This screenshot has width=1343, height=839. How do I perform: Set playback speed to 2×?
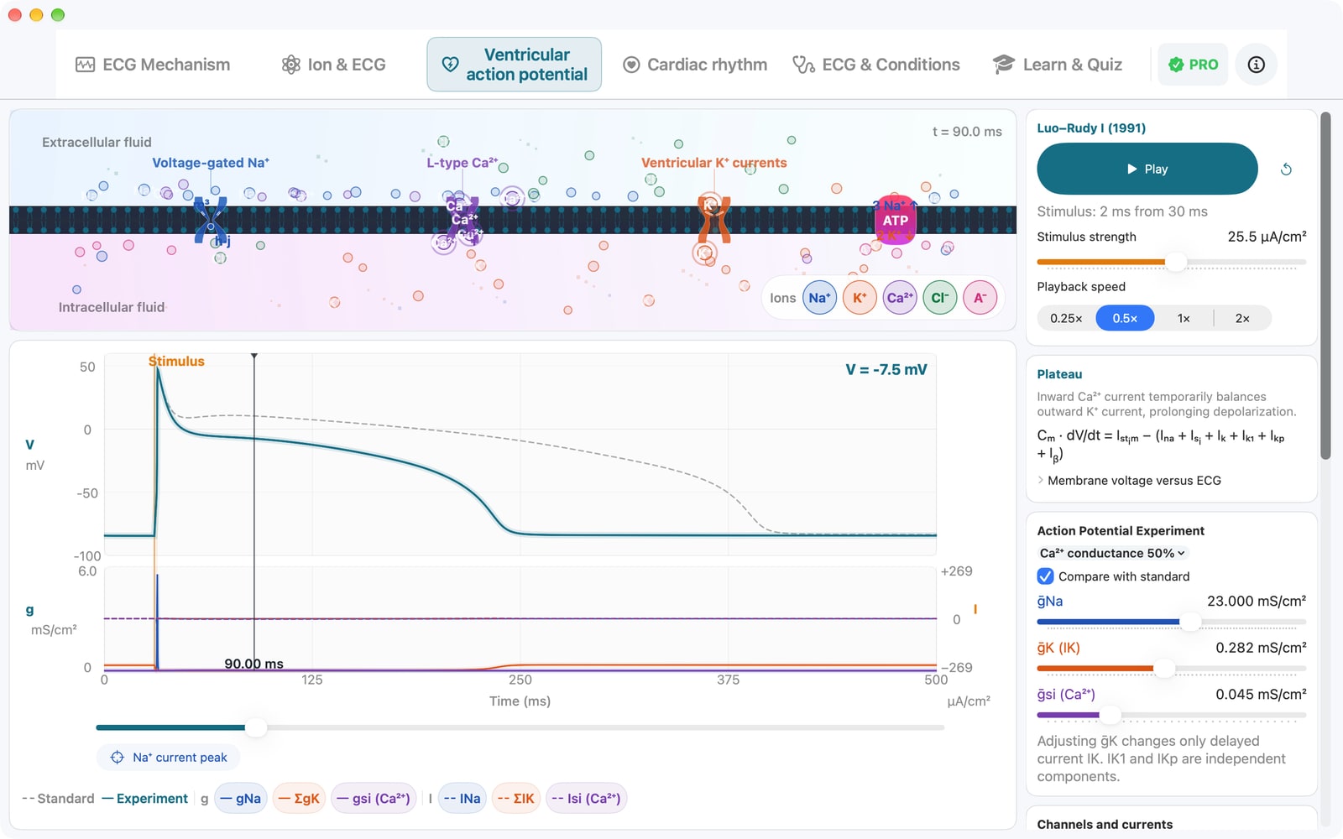tap(1242, 319)
